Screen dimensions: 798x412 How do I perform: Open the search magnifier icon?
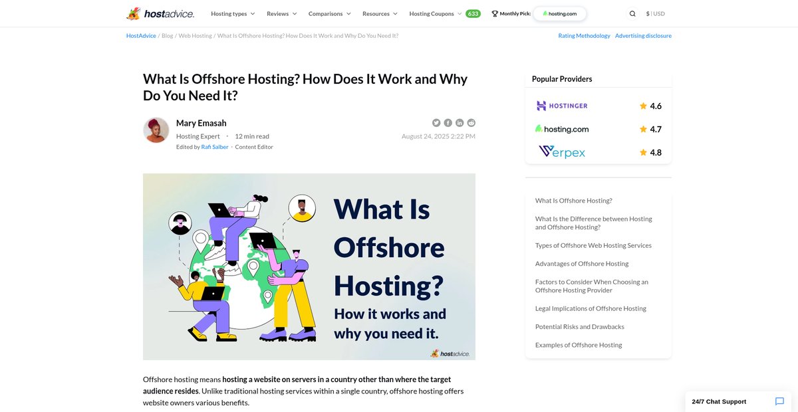[632, 13]
